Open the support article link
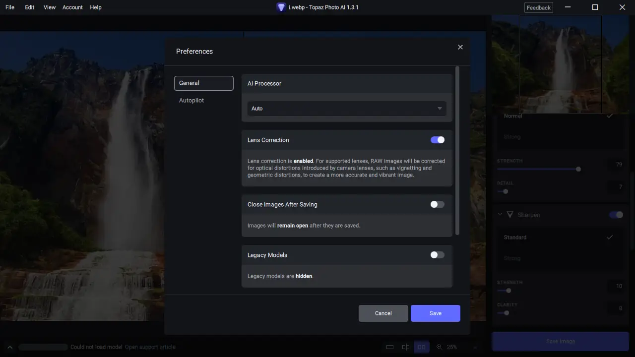635x357 pixels. pos(150,347)
